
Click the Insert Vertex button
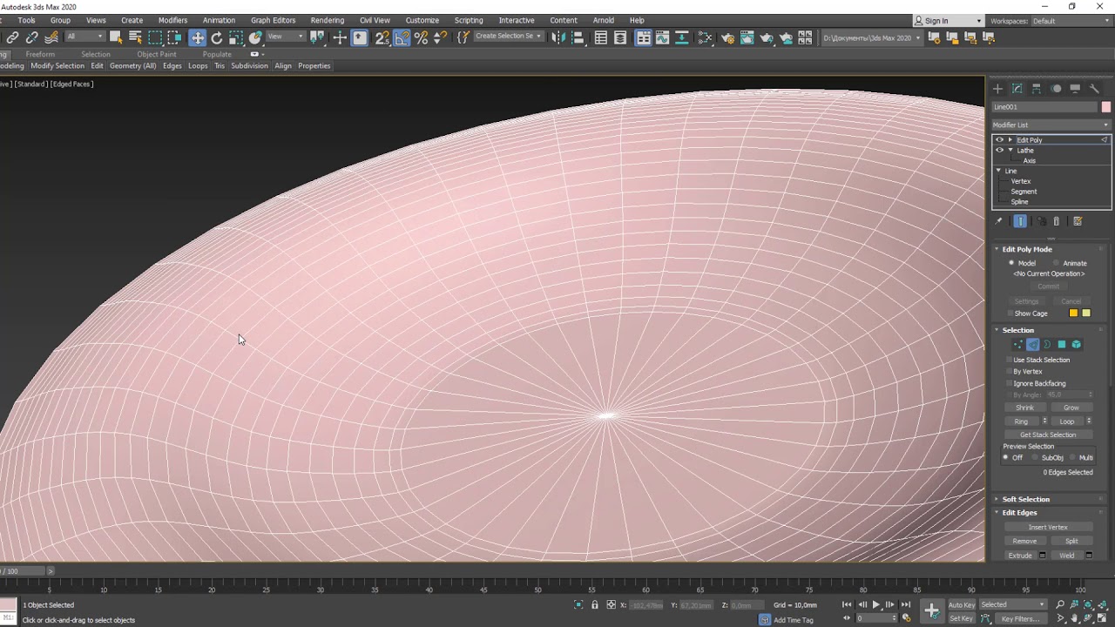(x=1048, y=527)
